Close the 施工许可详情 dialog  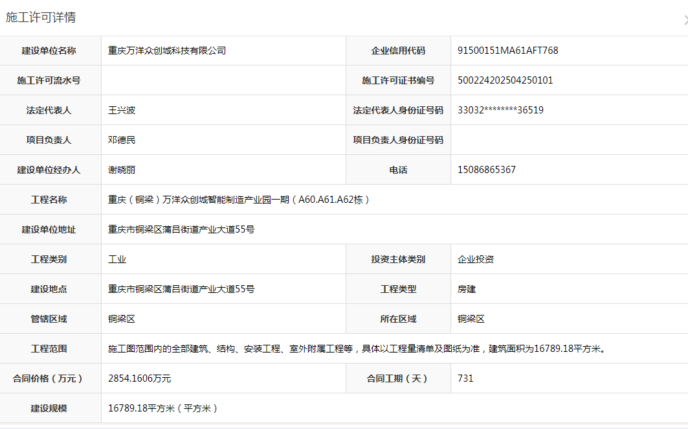point(685,20)
